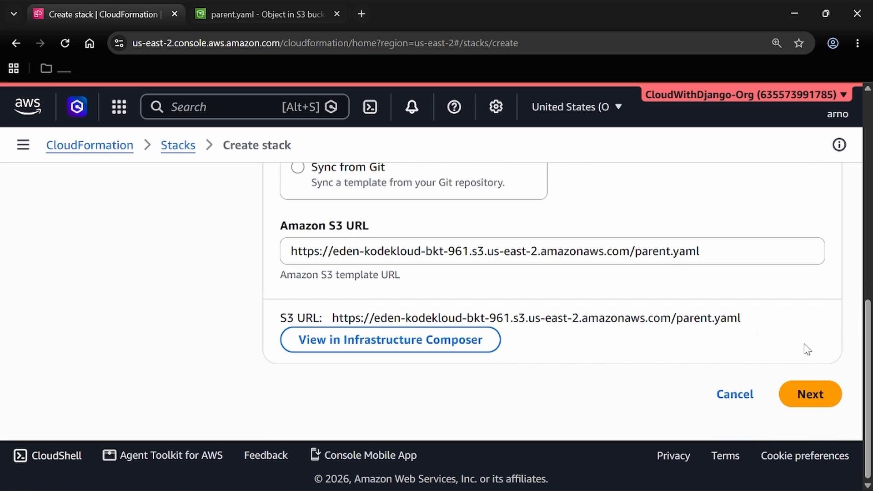Go to the browser home page
873x491 pixels.
pos(90,43)
